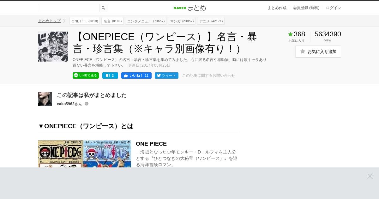The height and width of the screenshot is (199, 379).
Task: Click the Twitter ツイート button
Action: click(x=166, y=75)
